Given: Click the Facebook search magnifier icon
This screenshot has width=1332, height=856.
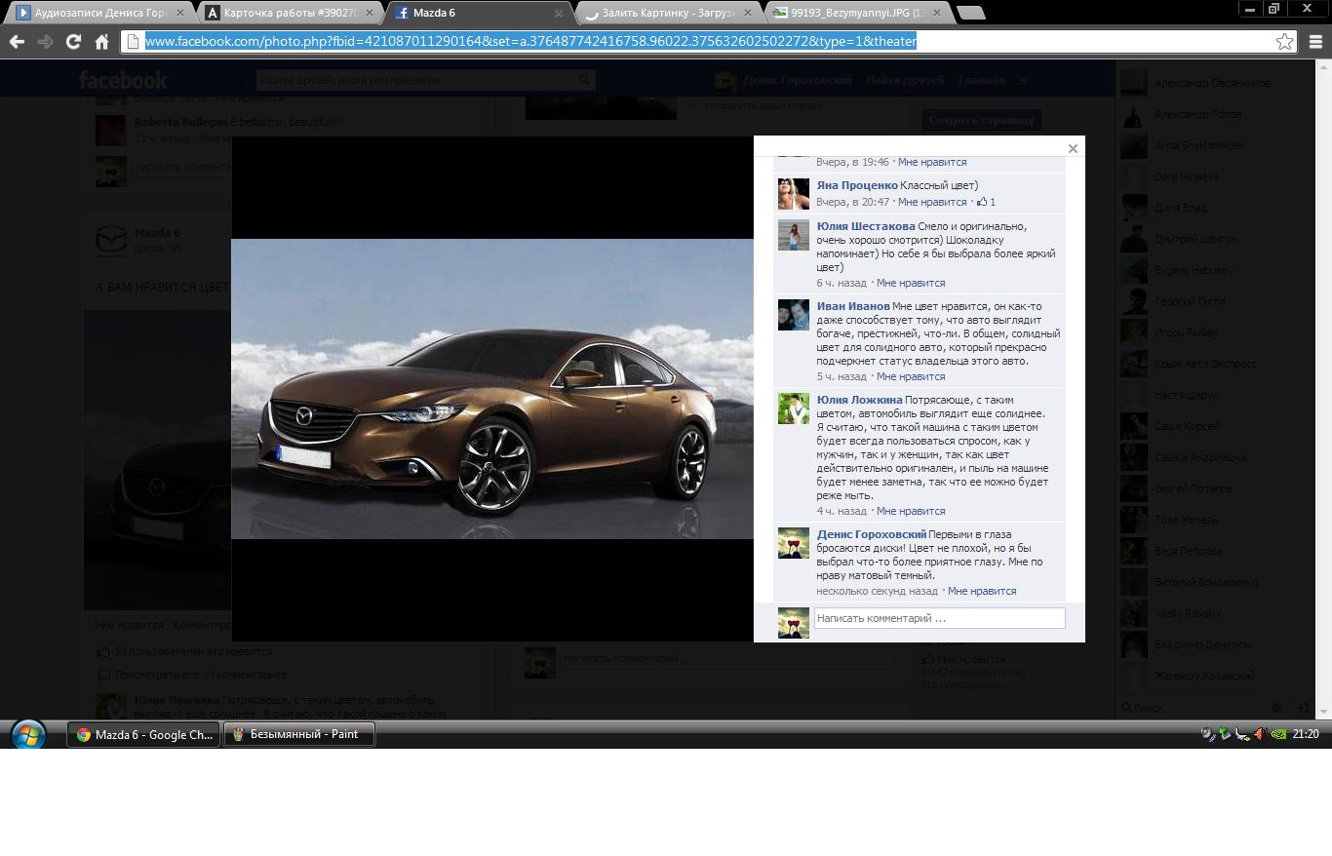Looking at the screenshot, I should coord(585,80).
